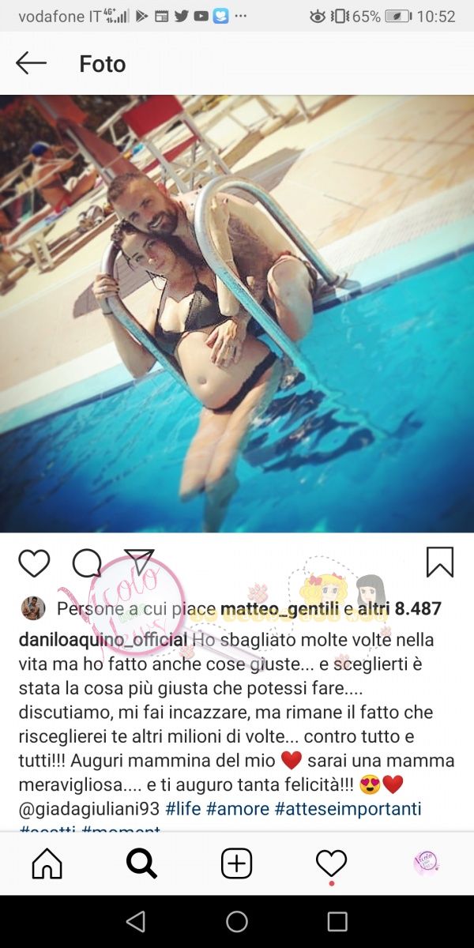Like the post with the heart icon
This screenshot has height=948, width=474.
point(34,563)
